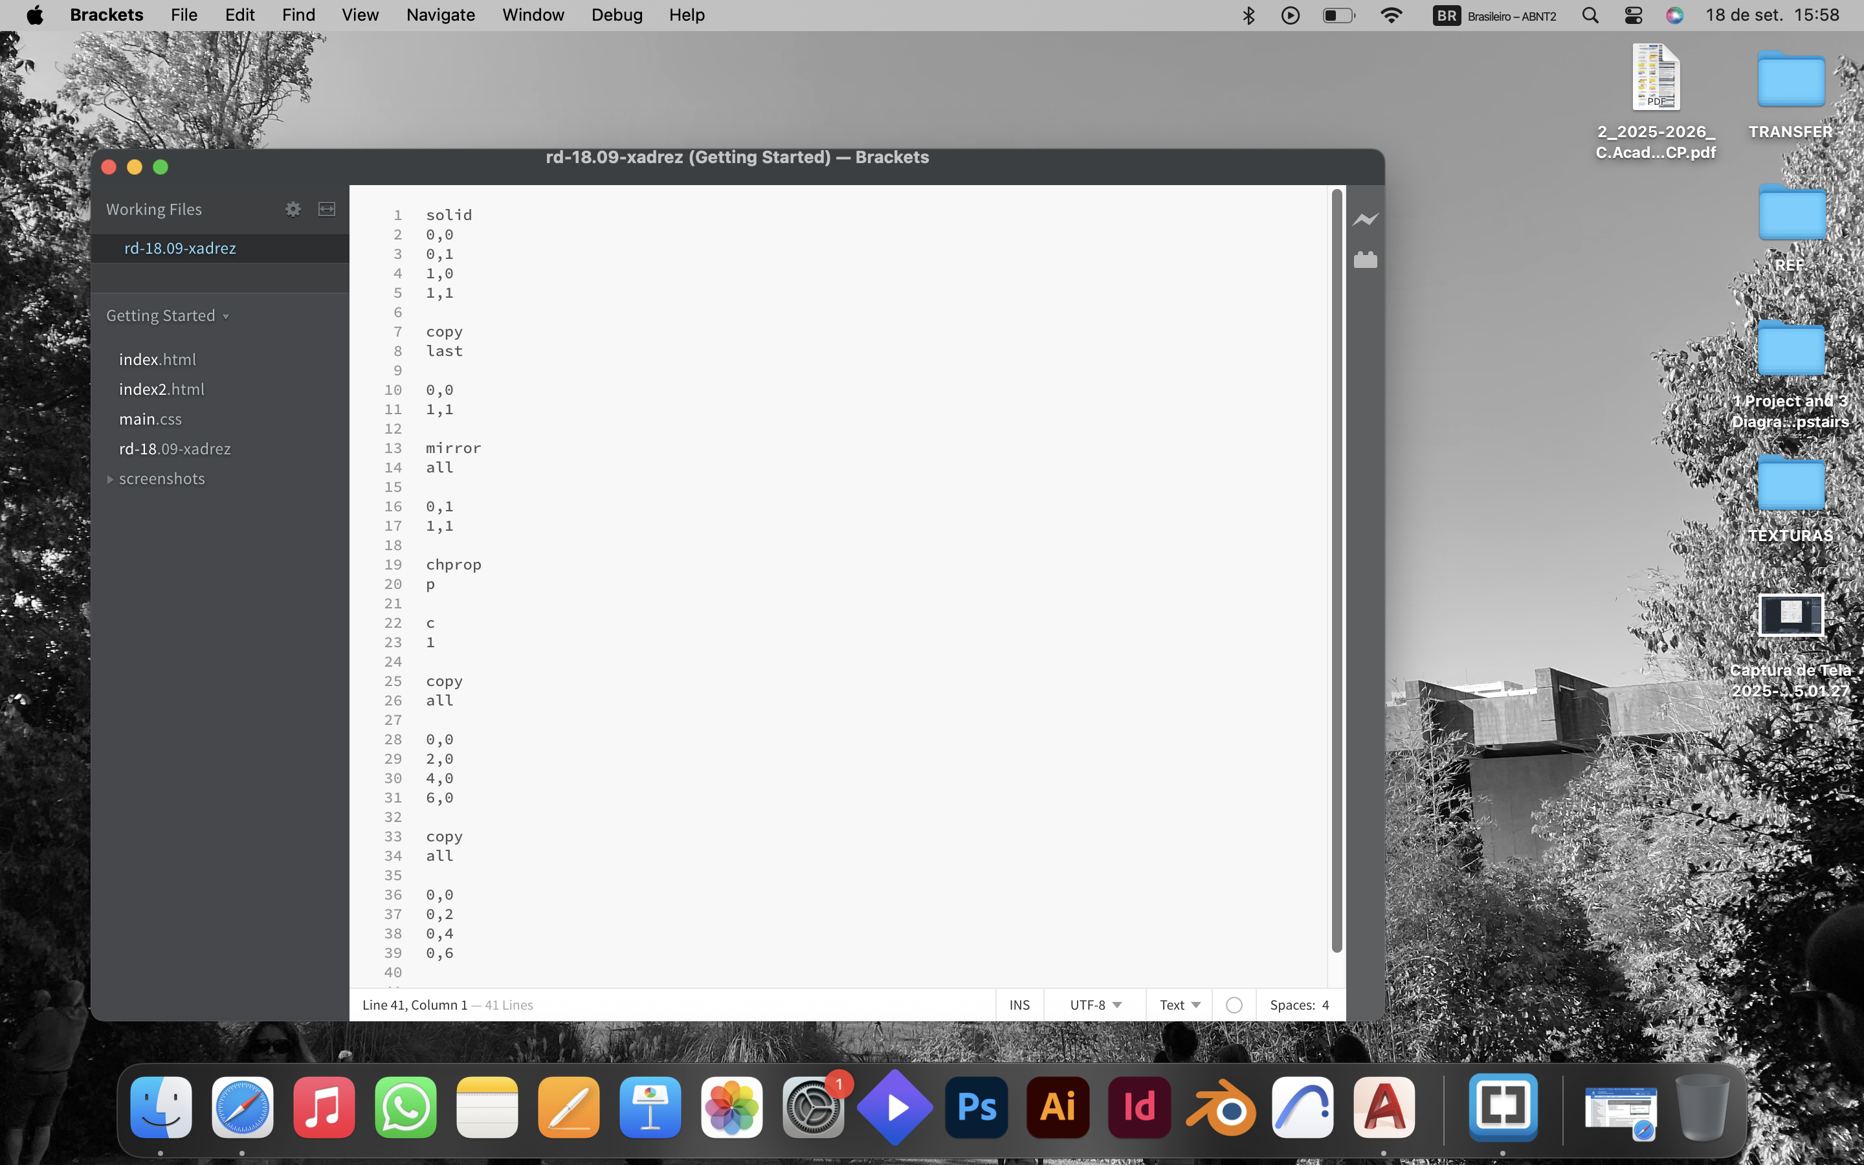Click the editor vertical scrollbar
The image size is (1864, 1165).
[x=1337, y=570]
